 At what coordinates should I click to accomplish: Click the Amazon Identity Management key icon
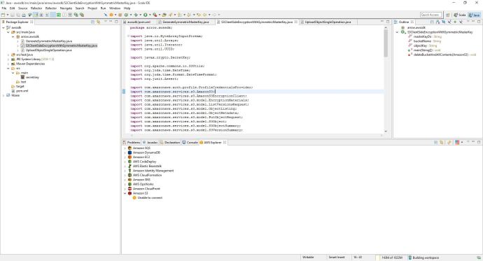[x=129, y=171]
